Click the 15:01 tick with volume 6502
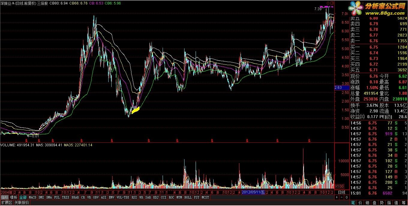The height and width of the screenshot is (206, 408). click(x=379, y=193)
